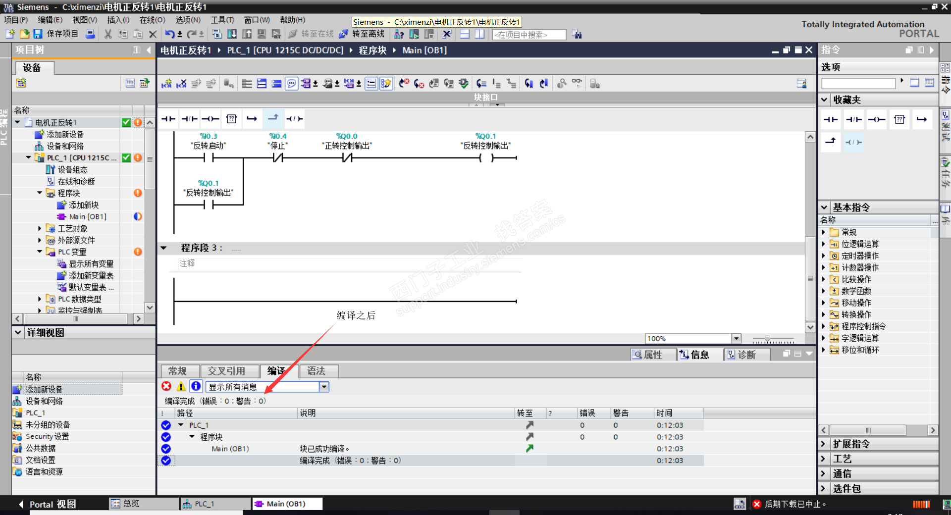Click the delete X icon in main toolbar

click(153, 34)
